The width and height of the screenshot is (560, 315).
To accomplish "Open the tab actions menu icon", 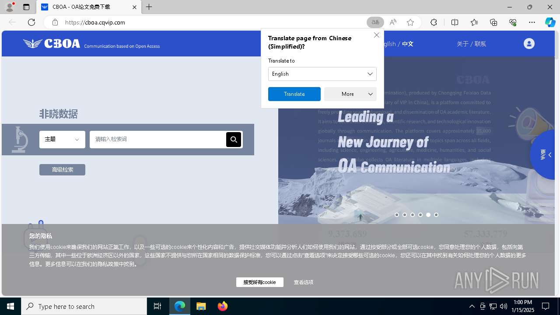I will (x=26, y=7).
